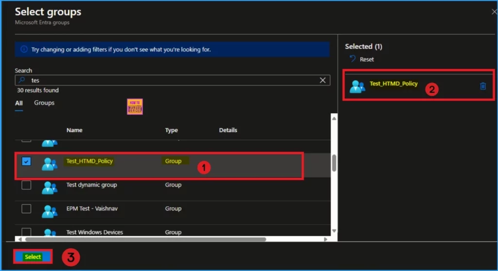Click the list's scroll up arrow
This screenshot has height=271, width=498.
(334, 119)
